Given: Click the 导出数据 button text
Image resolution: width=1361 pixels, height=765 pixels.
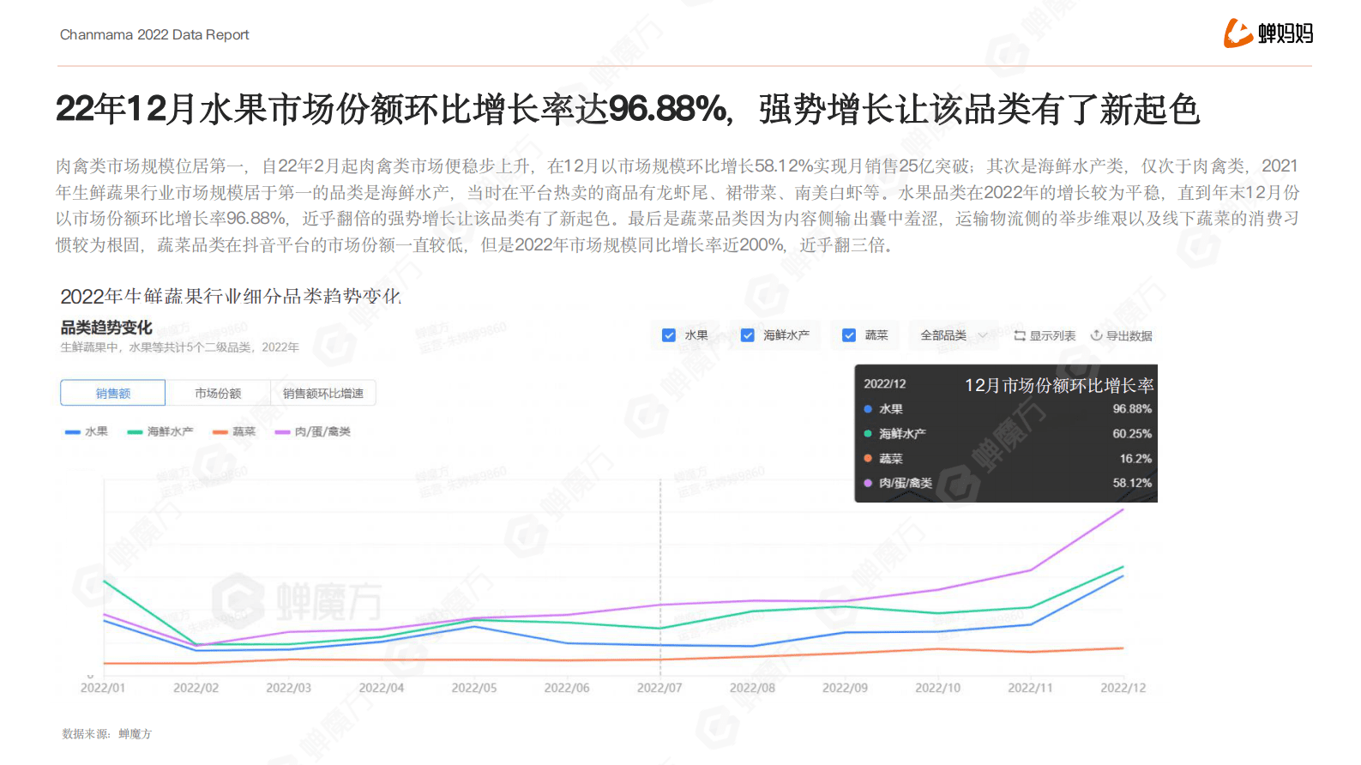Looking at the screenshot, I should (x=1129, y=335).
